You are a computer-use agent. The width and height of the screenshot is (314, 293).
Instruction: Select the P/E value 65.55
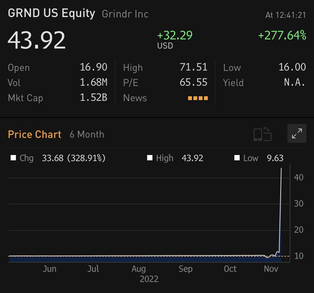click(x=193, y=82)
